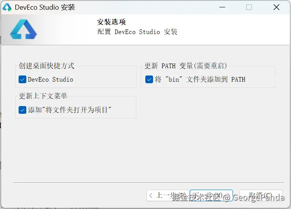Click the "DevEco Studio" checkbox label text

click(50, 79)
